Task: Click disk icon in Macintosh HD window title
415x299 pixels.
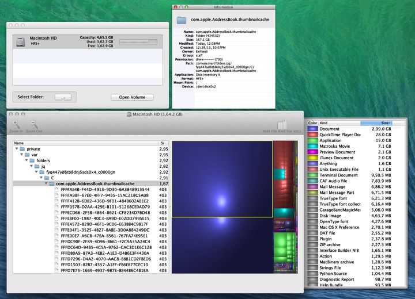Action: [129, 114]
